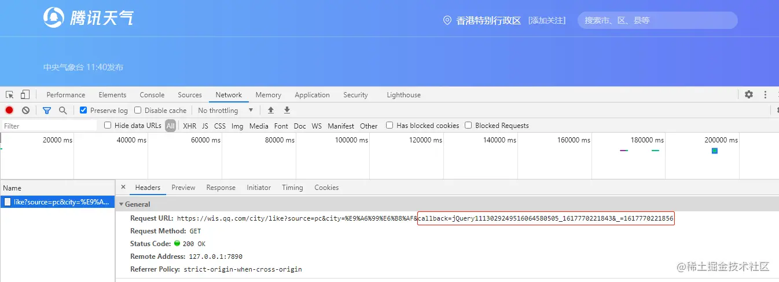Image resolution: width=779 pixels, height=282 pixels.
Task: Filter requests by Doc
Action: 300,126
